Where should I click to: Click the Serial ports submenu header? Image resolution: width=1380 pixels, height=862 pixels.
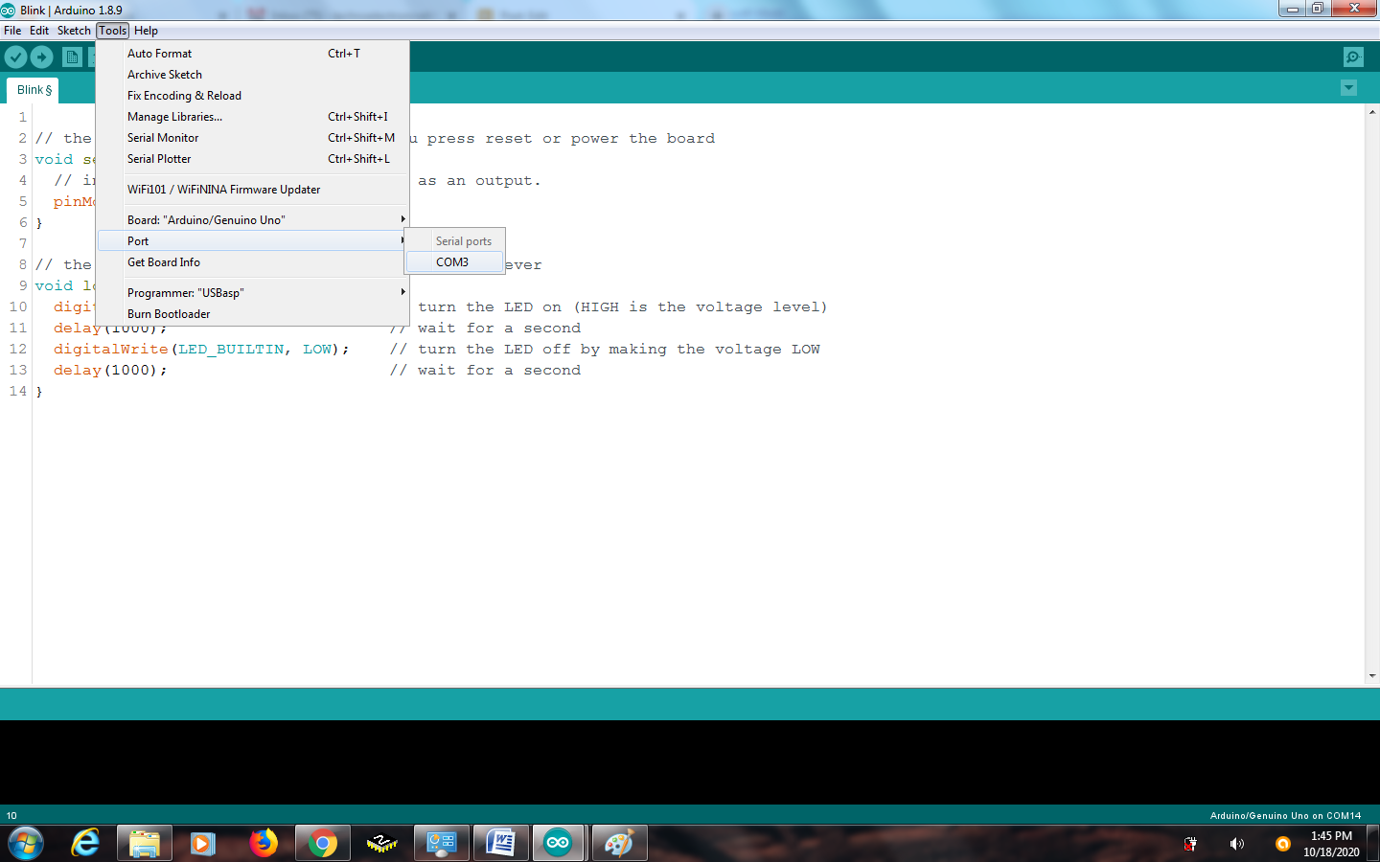[x=464, y=241]
